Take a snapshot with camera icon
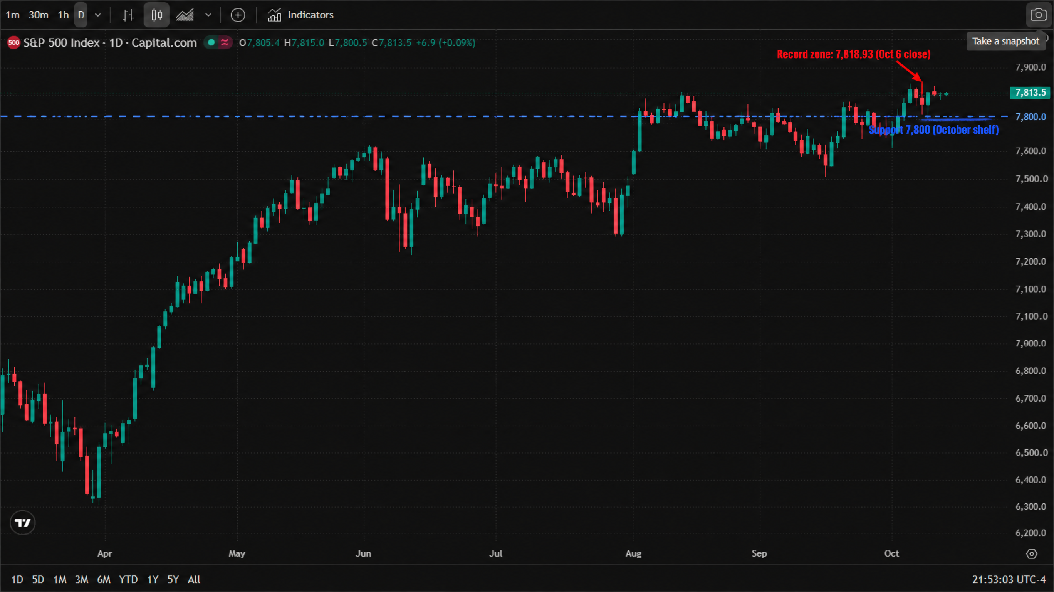 coord(1039,15)
